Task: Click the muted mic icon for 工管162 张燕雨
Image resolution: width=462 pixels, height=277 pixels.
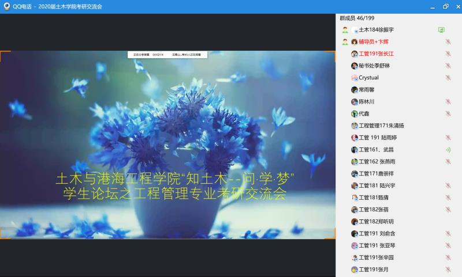Action: click(448, 162)
